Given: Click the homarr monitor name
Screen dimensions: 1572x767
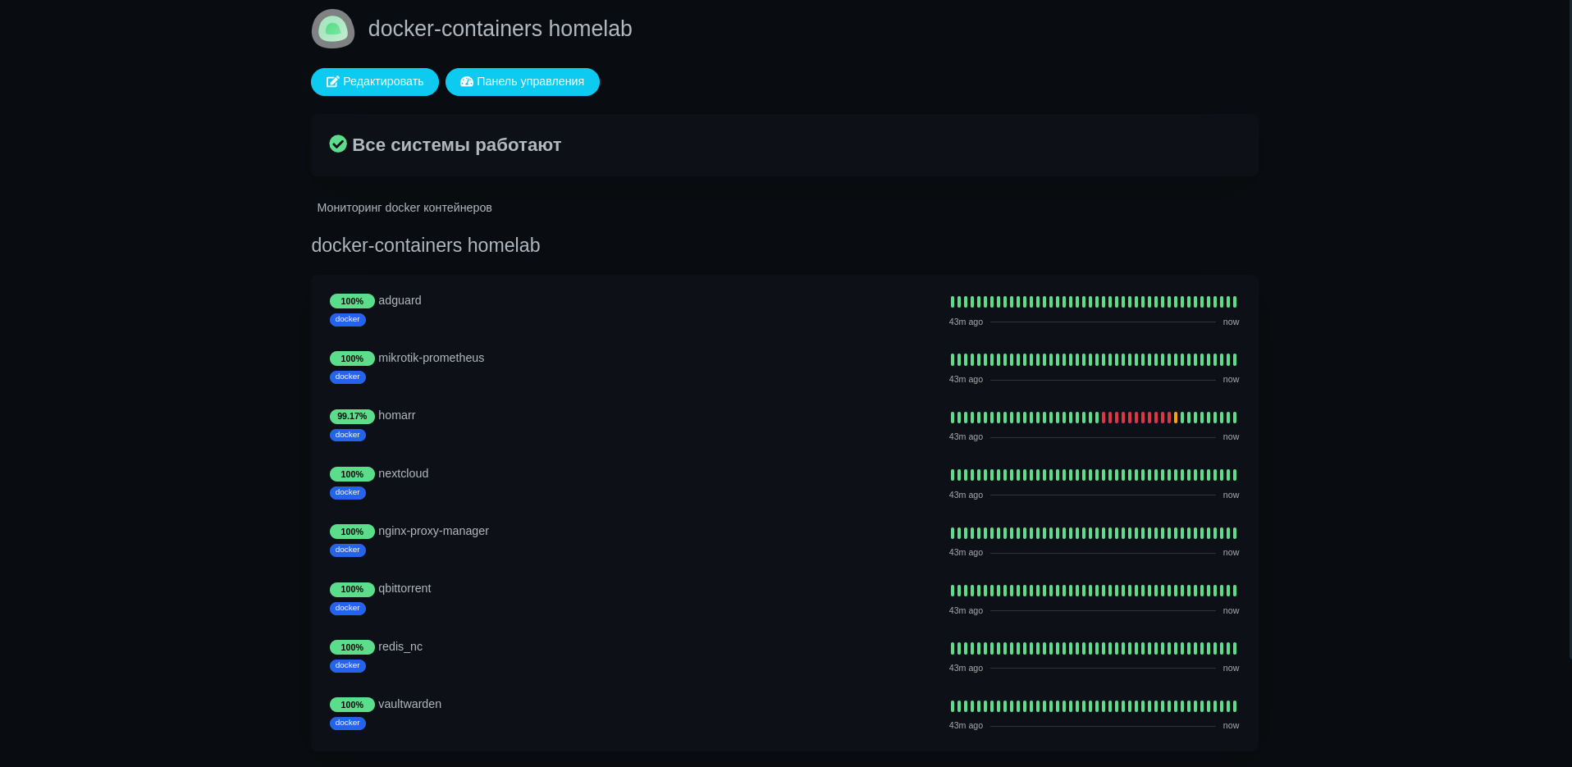Looking at the screenshot, I should [x=397, y=415].
